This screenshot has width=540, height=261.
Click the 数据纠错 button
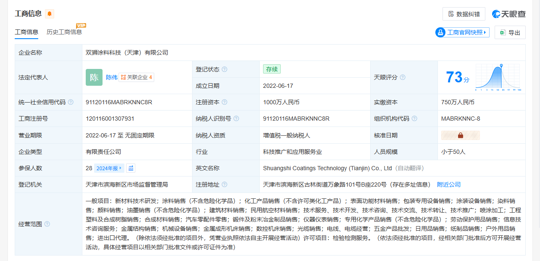coord(464,14)
